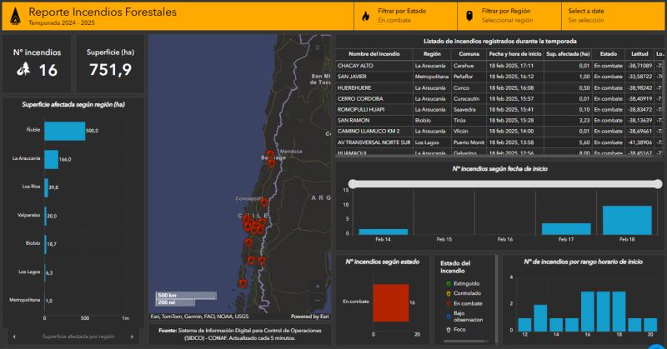Select the 13 hour bar in hourly chart
The image size is (667, 349).
pos(540,318)
